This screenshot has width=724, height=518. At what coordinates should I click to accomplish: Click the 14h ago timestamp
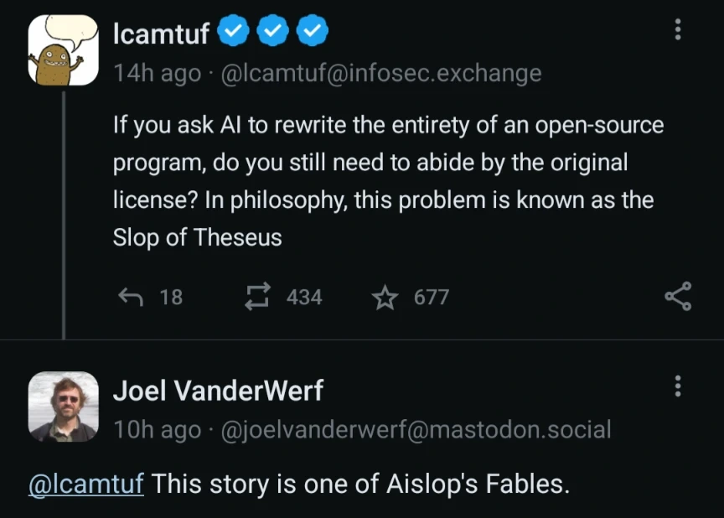click(x=157, y=74)
